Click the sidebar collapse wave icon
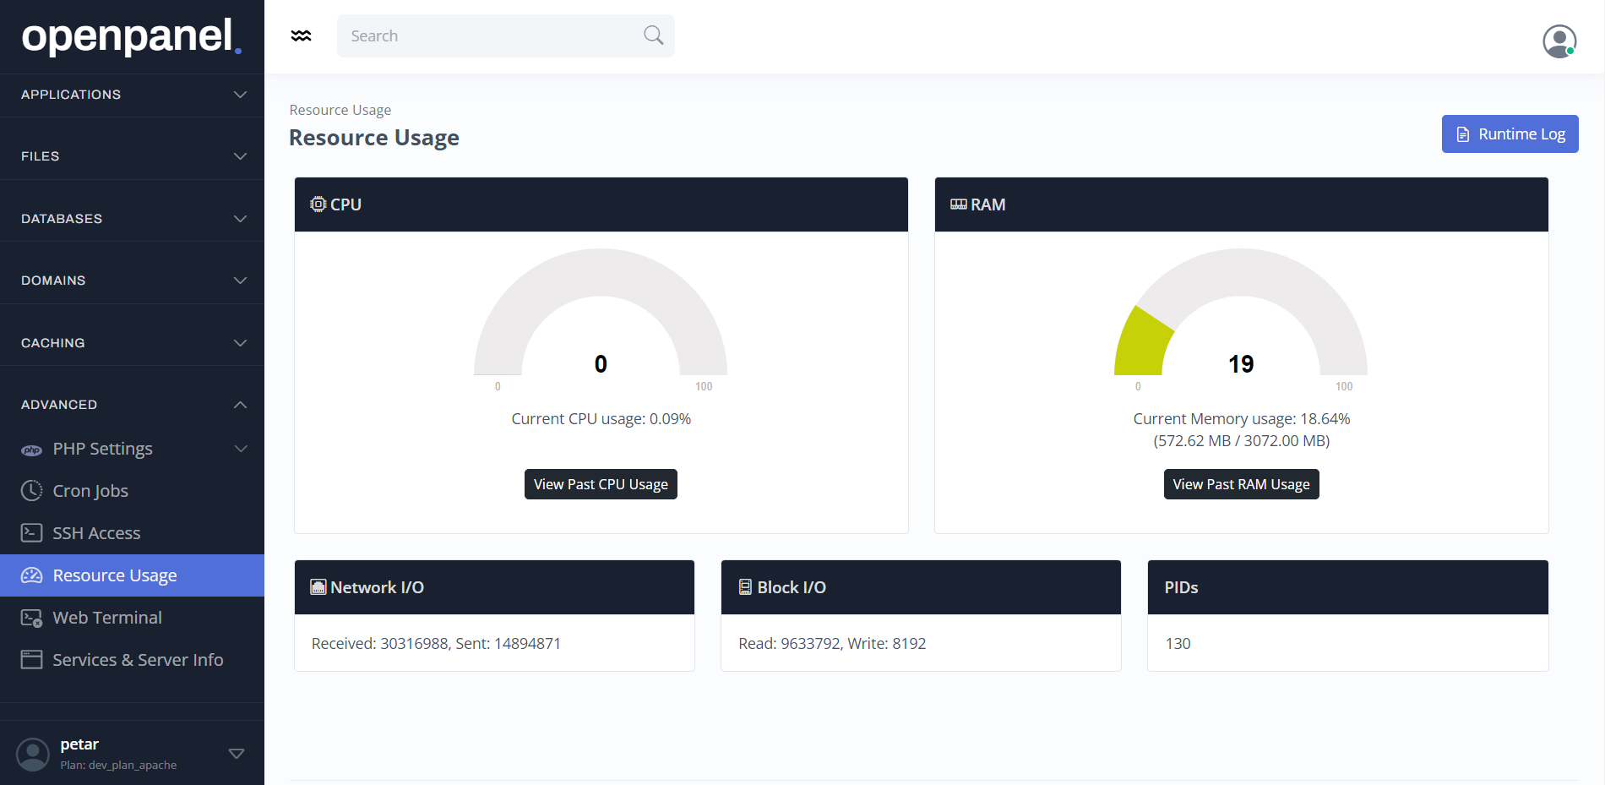Image resolution: width=1605 pixels, height=785 pixels. [301, 35]
